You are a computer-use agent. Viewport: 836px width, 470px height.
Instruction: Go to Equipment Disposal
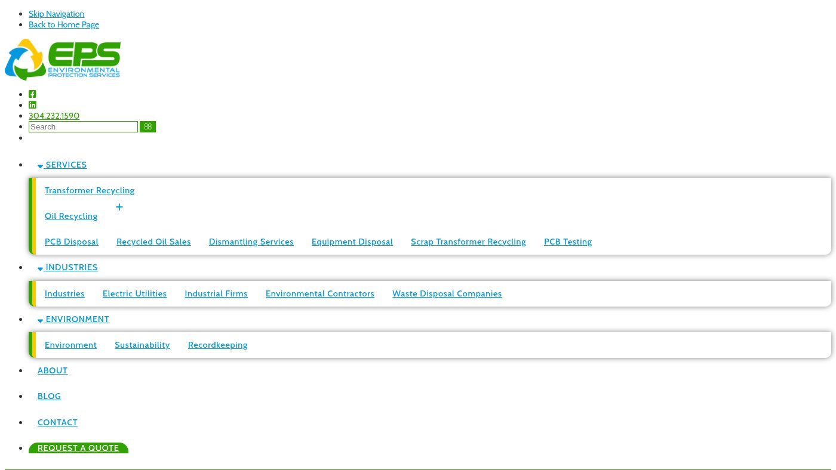point(352,242)
